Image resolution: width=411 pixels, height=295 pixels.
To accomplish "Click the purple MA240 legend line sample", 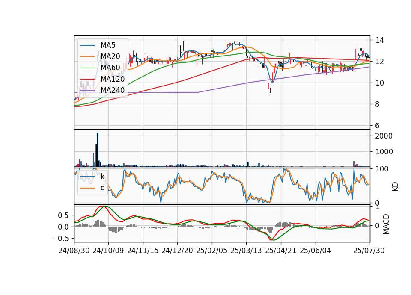I will [87, 90].
